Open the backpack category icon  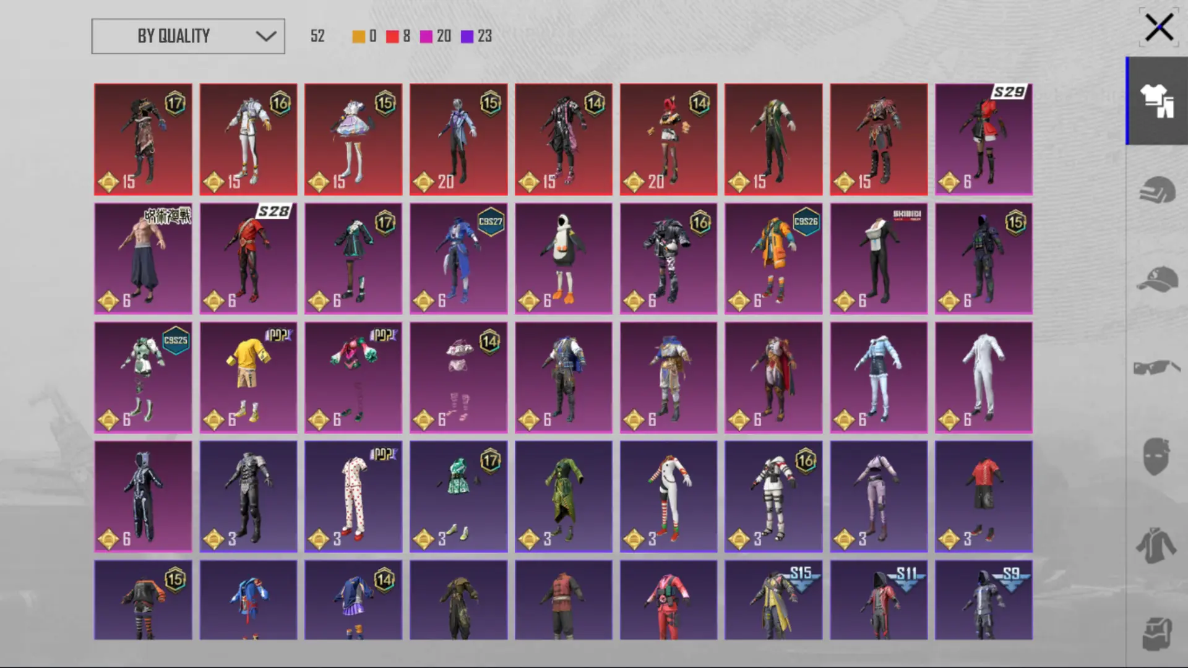(1156, 635)
